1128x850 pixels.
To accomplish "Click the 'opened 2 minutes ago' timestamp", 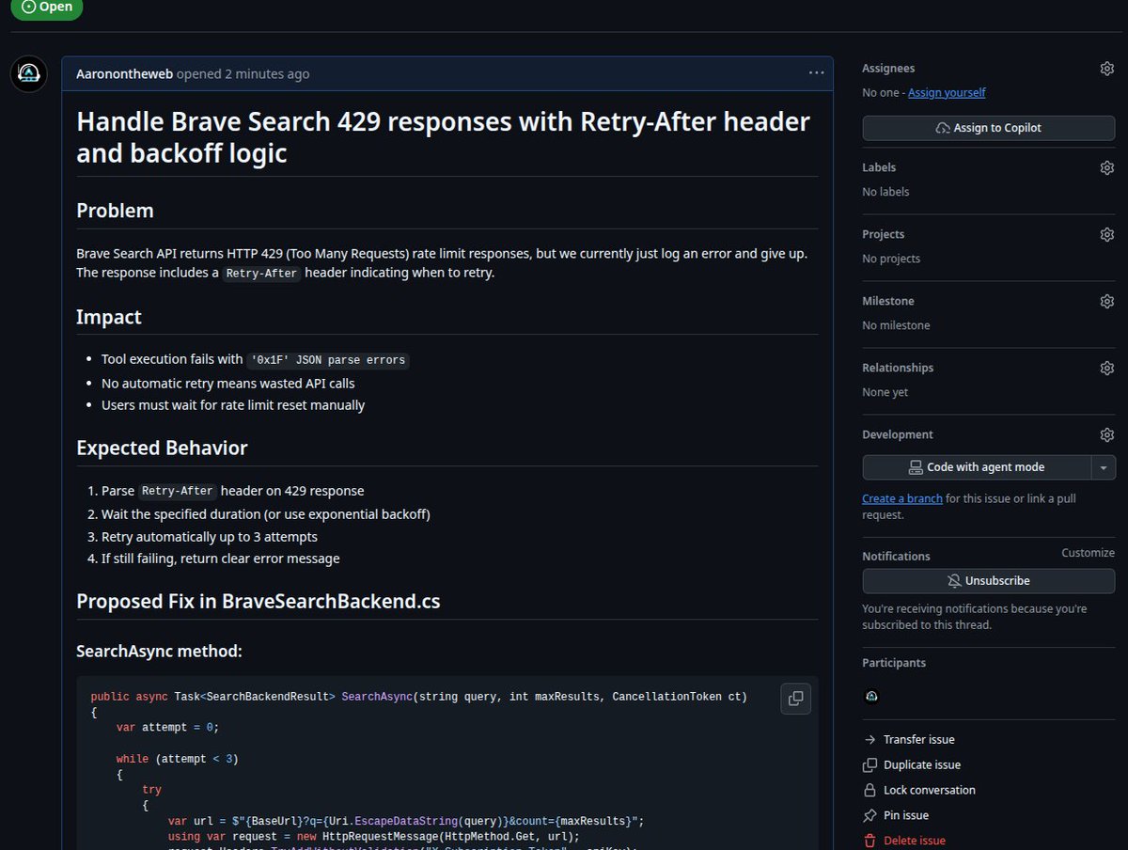I will (x=243, y=74).
